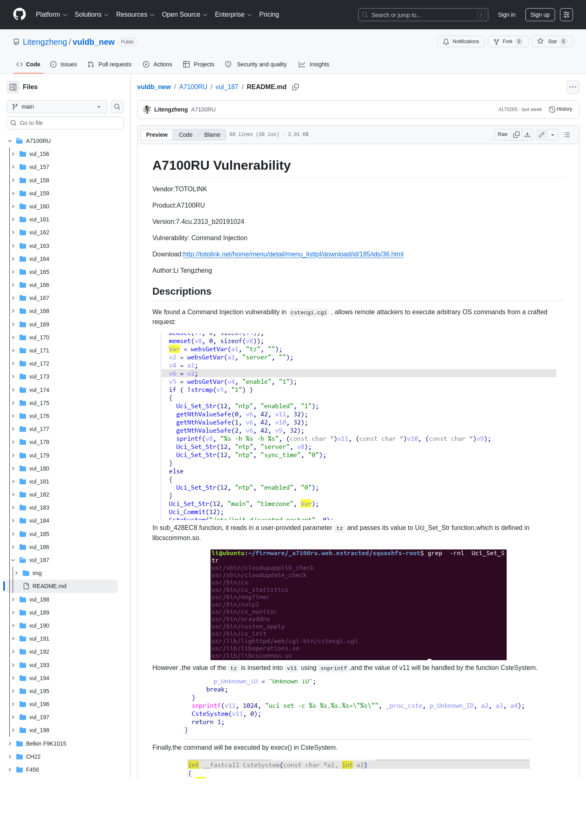
Task: Open the Pull requests tab
Action: tap(109, 64)
